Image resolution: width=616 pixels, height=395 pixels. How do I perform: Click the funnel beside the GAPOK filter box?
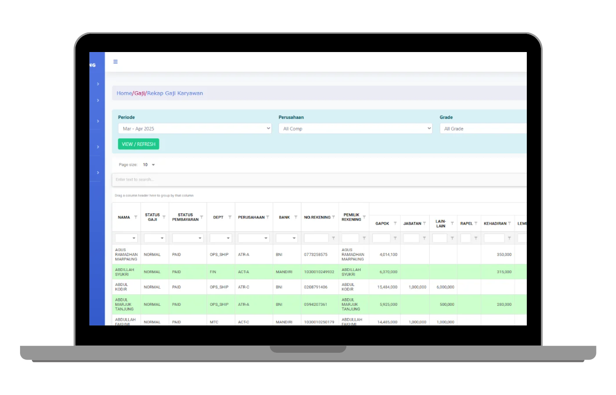395,238
